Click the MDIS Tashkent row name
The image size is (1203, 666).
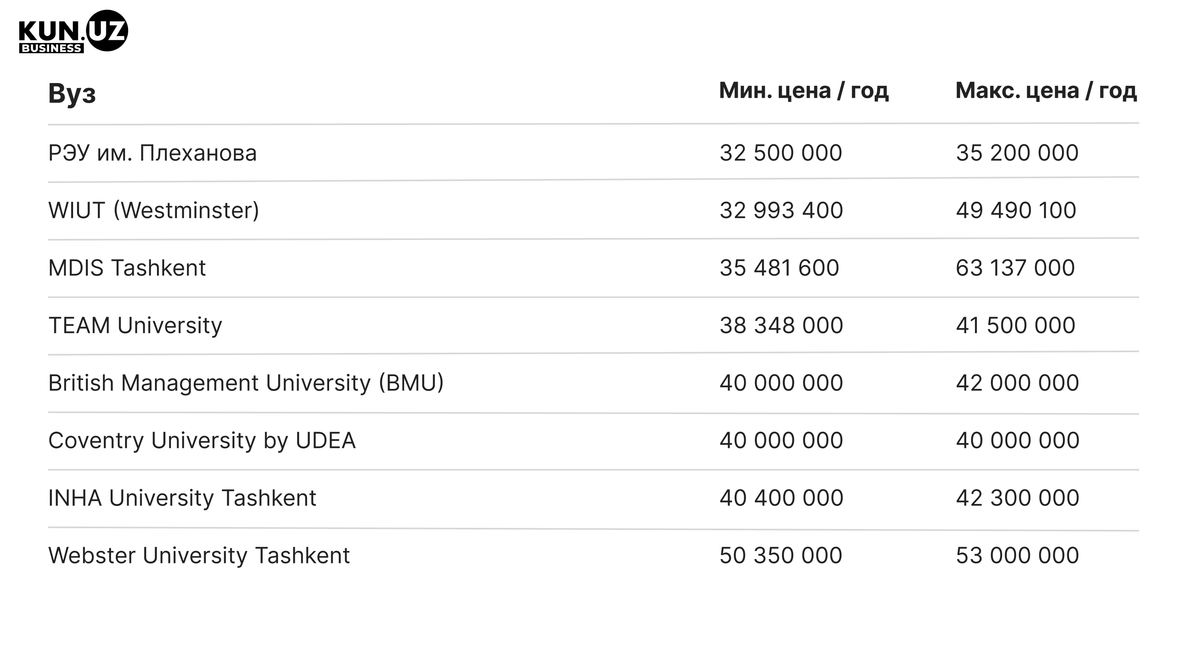[127, 268]
